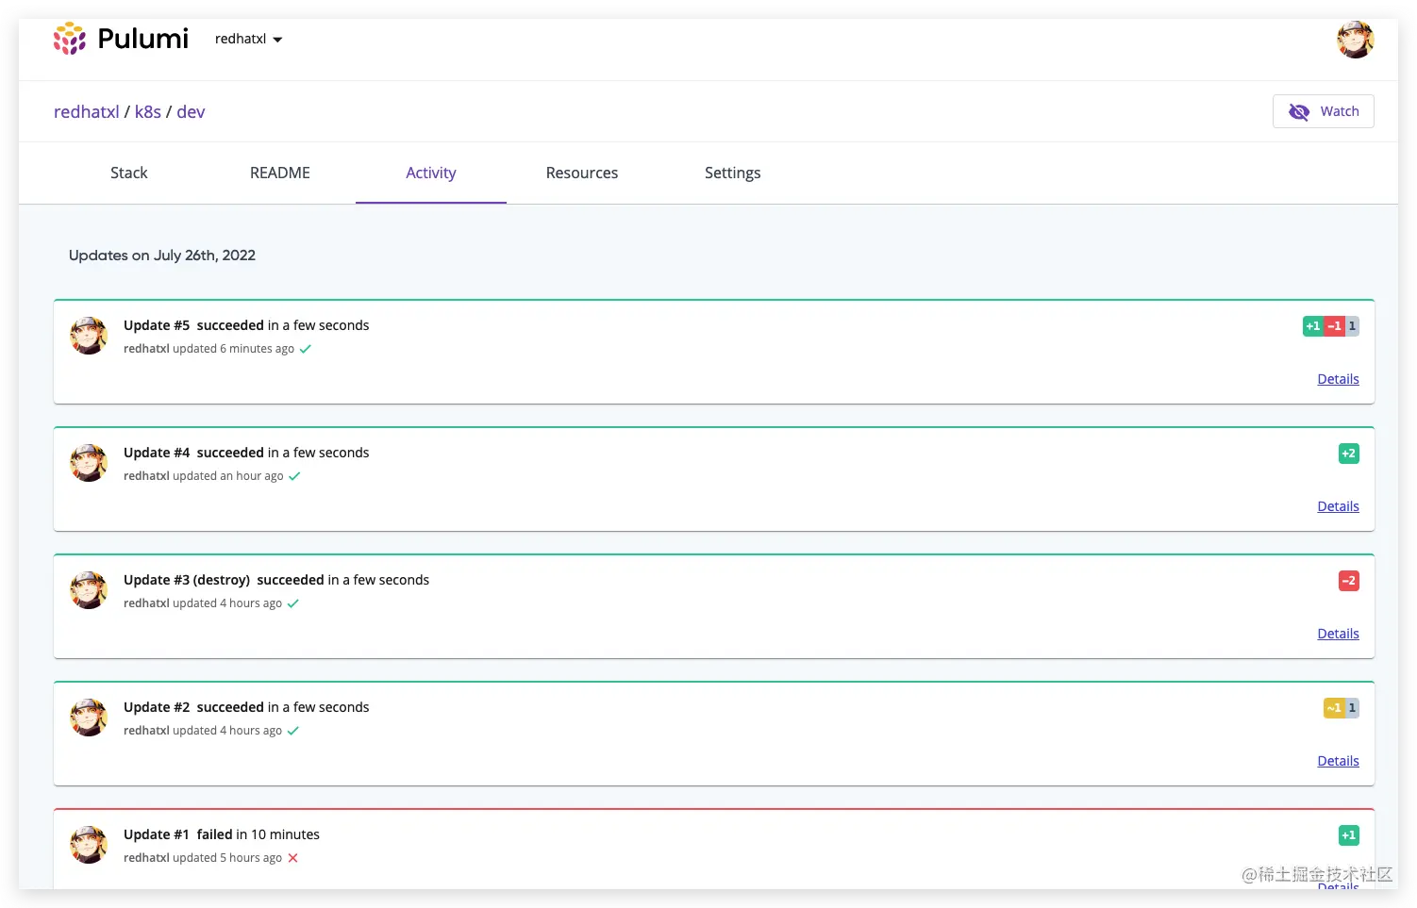Viewport: 1417px width, 908px height.
Task: Open the redhatxl organization dropdown
Action: [x=248, y=39]
